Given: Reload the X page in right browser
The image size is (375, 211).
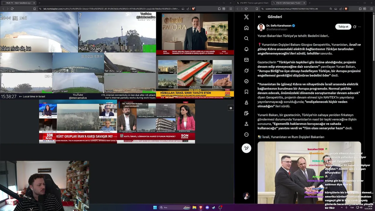Looking at the screenshot, I should pos(246,9).
